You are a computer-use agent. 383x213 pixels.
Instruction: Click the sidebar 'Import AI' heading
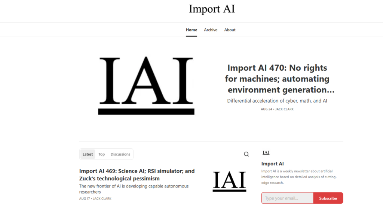tap(273, 164)
